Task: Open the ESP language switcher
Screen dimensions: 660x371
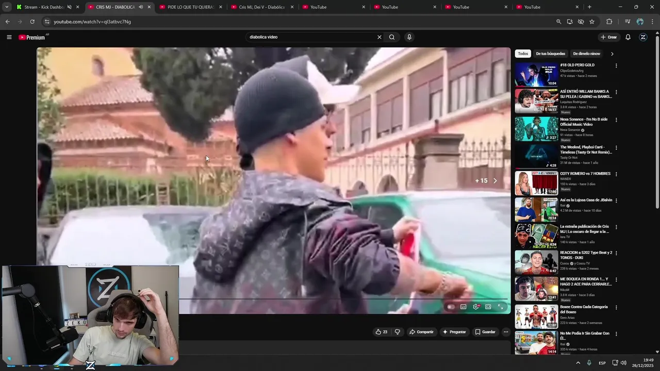Action: click(602, 363)
